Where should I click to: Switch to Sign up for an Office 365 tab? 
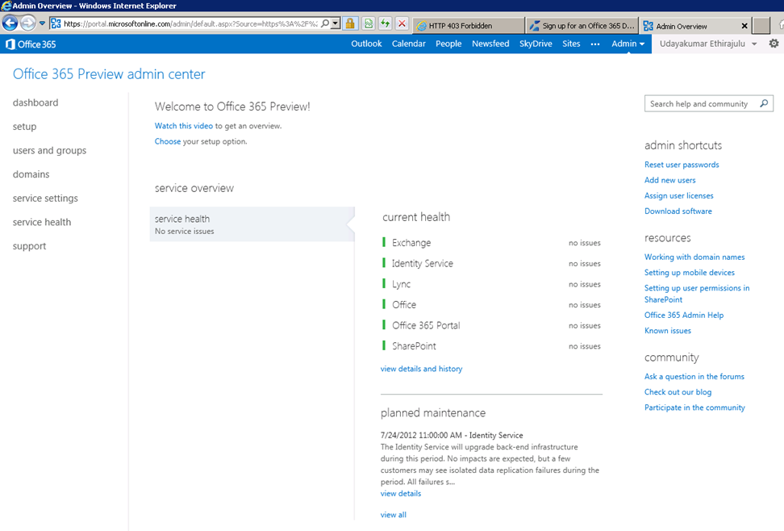tap(582, 26)
